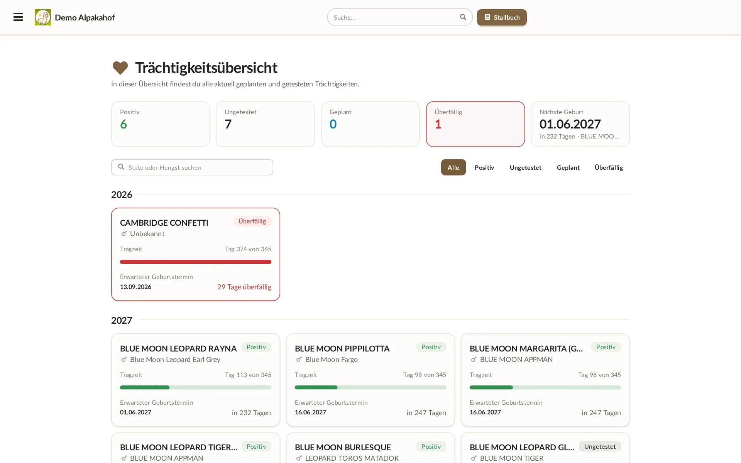Click the book icon in Stallbuch button
This screenshot has width=741, height=463.
coord(487,17)
